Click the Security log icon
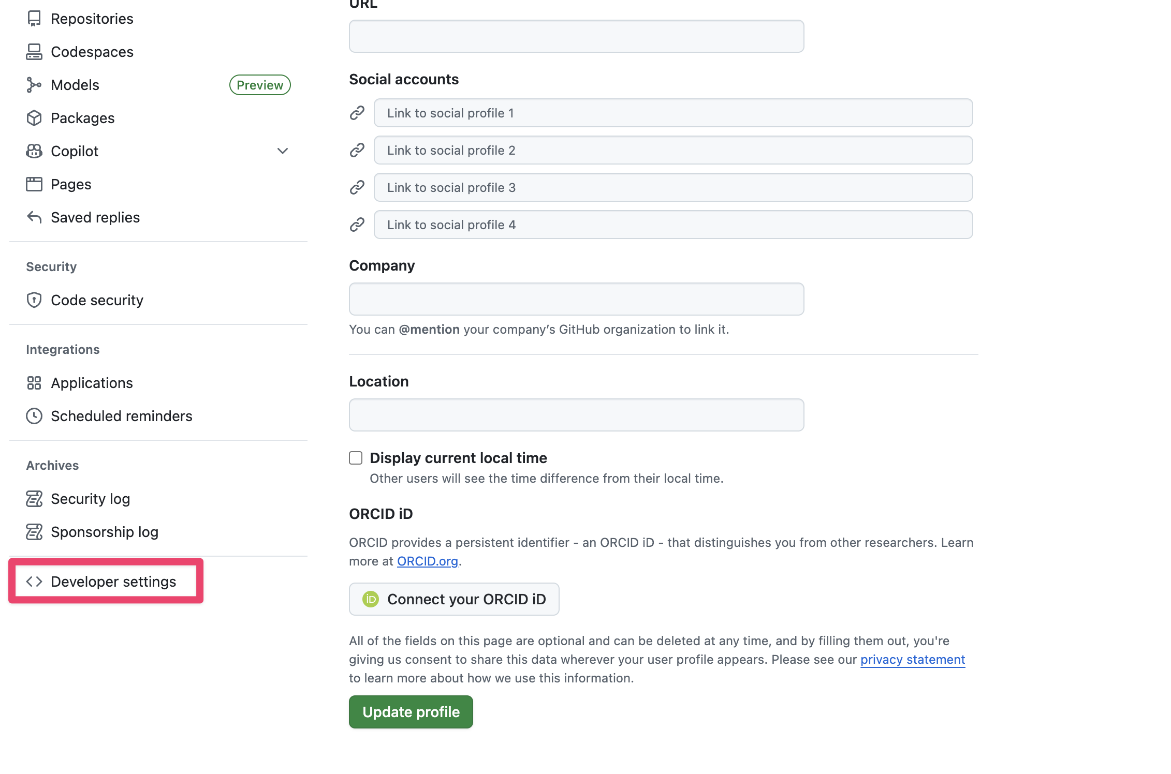The height and width of the screenshot is (774, 1171). pyautogui.click(x=34, y=499)
